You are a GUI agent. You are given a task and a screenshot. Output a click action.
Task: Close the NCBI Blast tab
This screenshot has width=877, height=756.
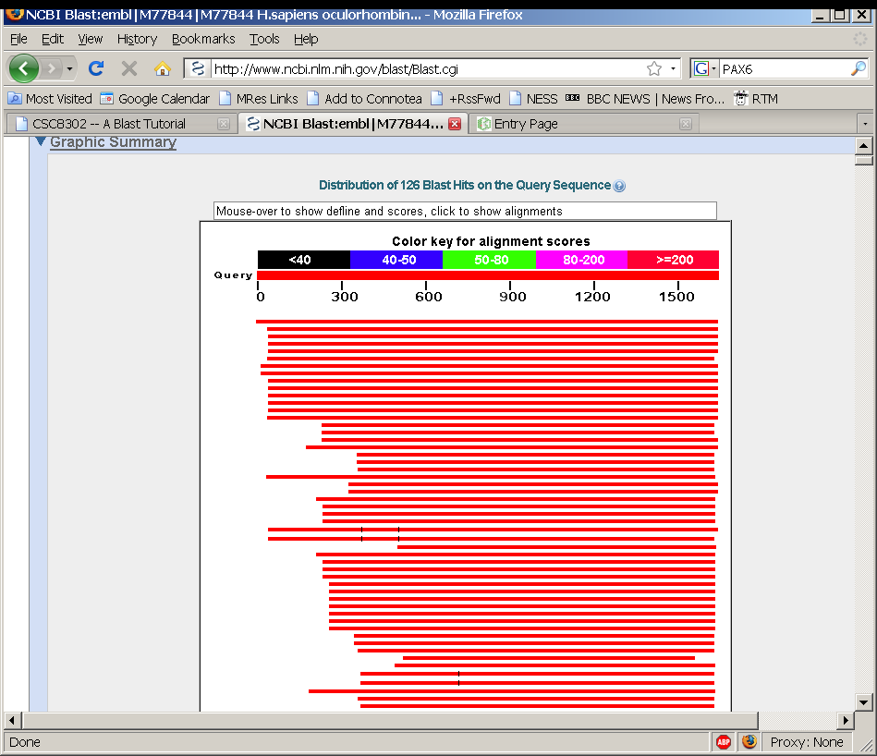(x=455, y=124)
